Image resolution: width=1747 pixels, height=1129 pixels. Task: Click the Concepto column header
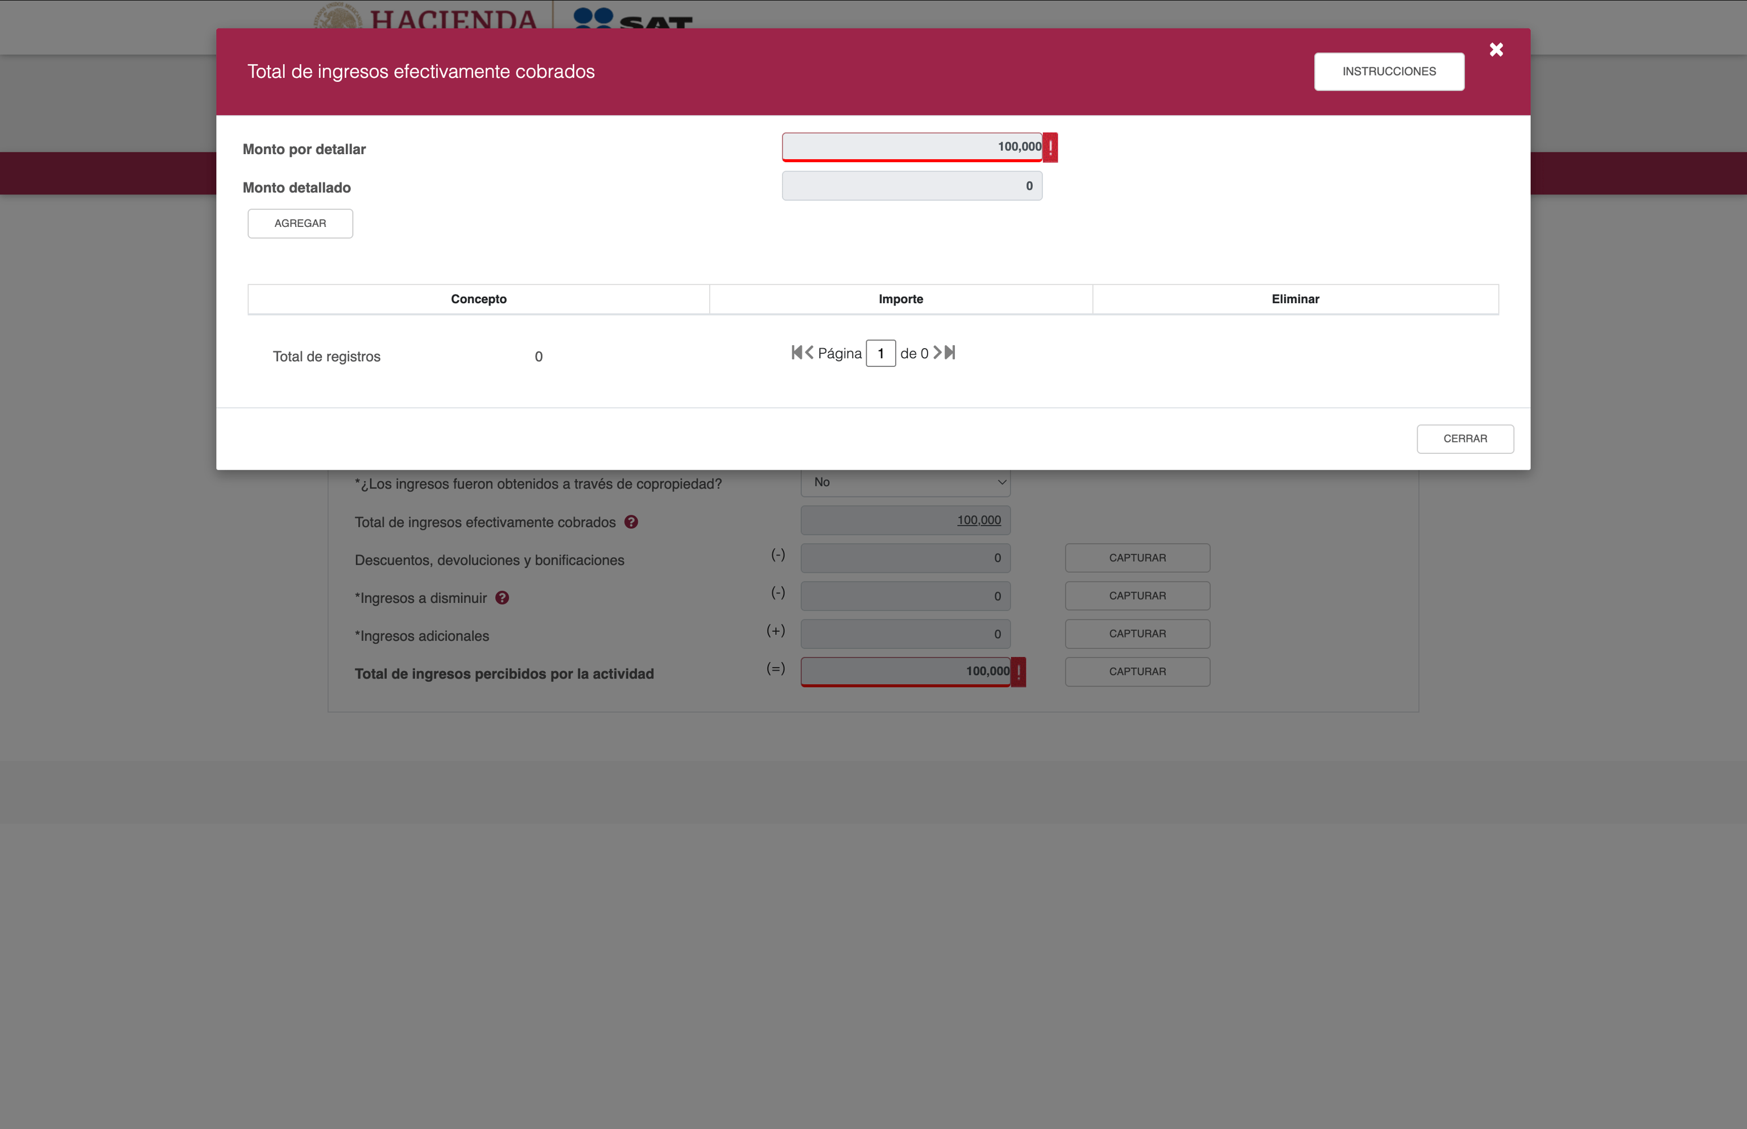(x=478, y=299)
